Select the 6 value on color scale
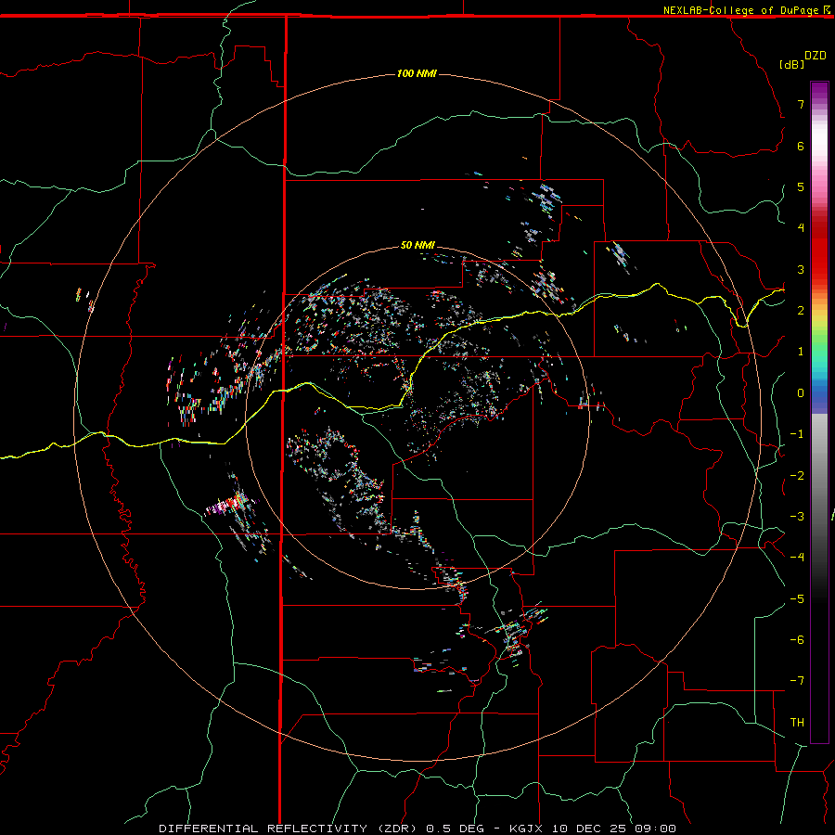Screen dimensions: 835x835 click(x=801, y=146)
